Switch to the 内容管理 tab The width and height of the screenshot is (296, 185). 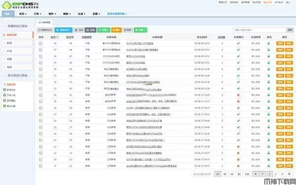[44, 23]
